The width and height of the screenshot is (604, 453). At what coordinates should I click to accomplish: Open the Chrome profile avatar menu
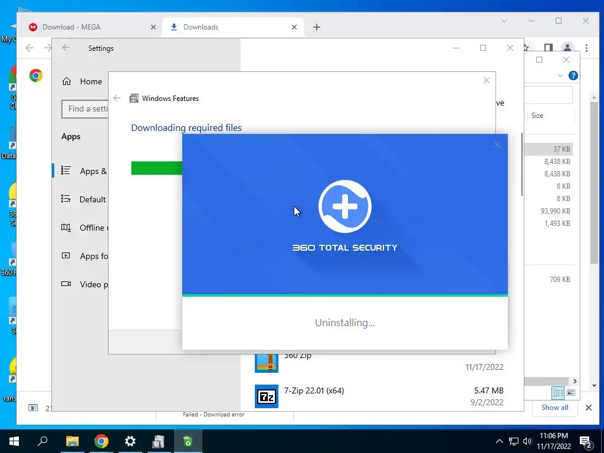point(567,47)
